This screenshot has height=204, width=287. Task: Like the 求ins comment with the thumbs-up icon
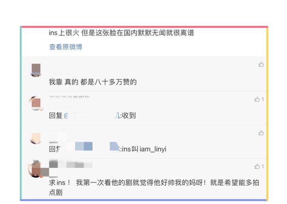click(258, 166)
